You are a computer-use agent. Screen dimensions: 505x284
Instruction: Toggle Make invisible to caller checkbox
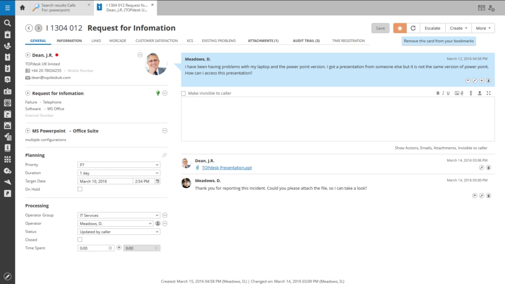pyautogui.click(x=183, y=93)
